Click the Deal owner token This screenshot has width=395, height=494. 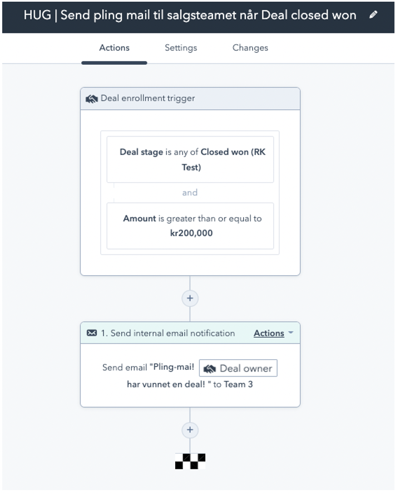tap(238, 368)
